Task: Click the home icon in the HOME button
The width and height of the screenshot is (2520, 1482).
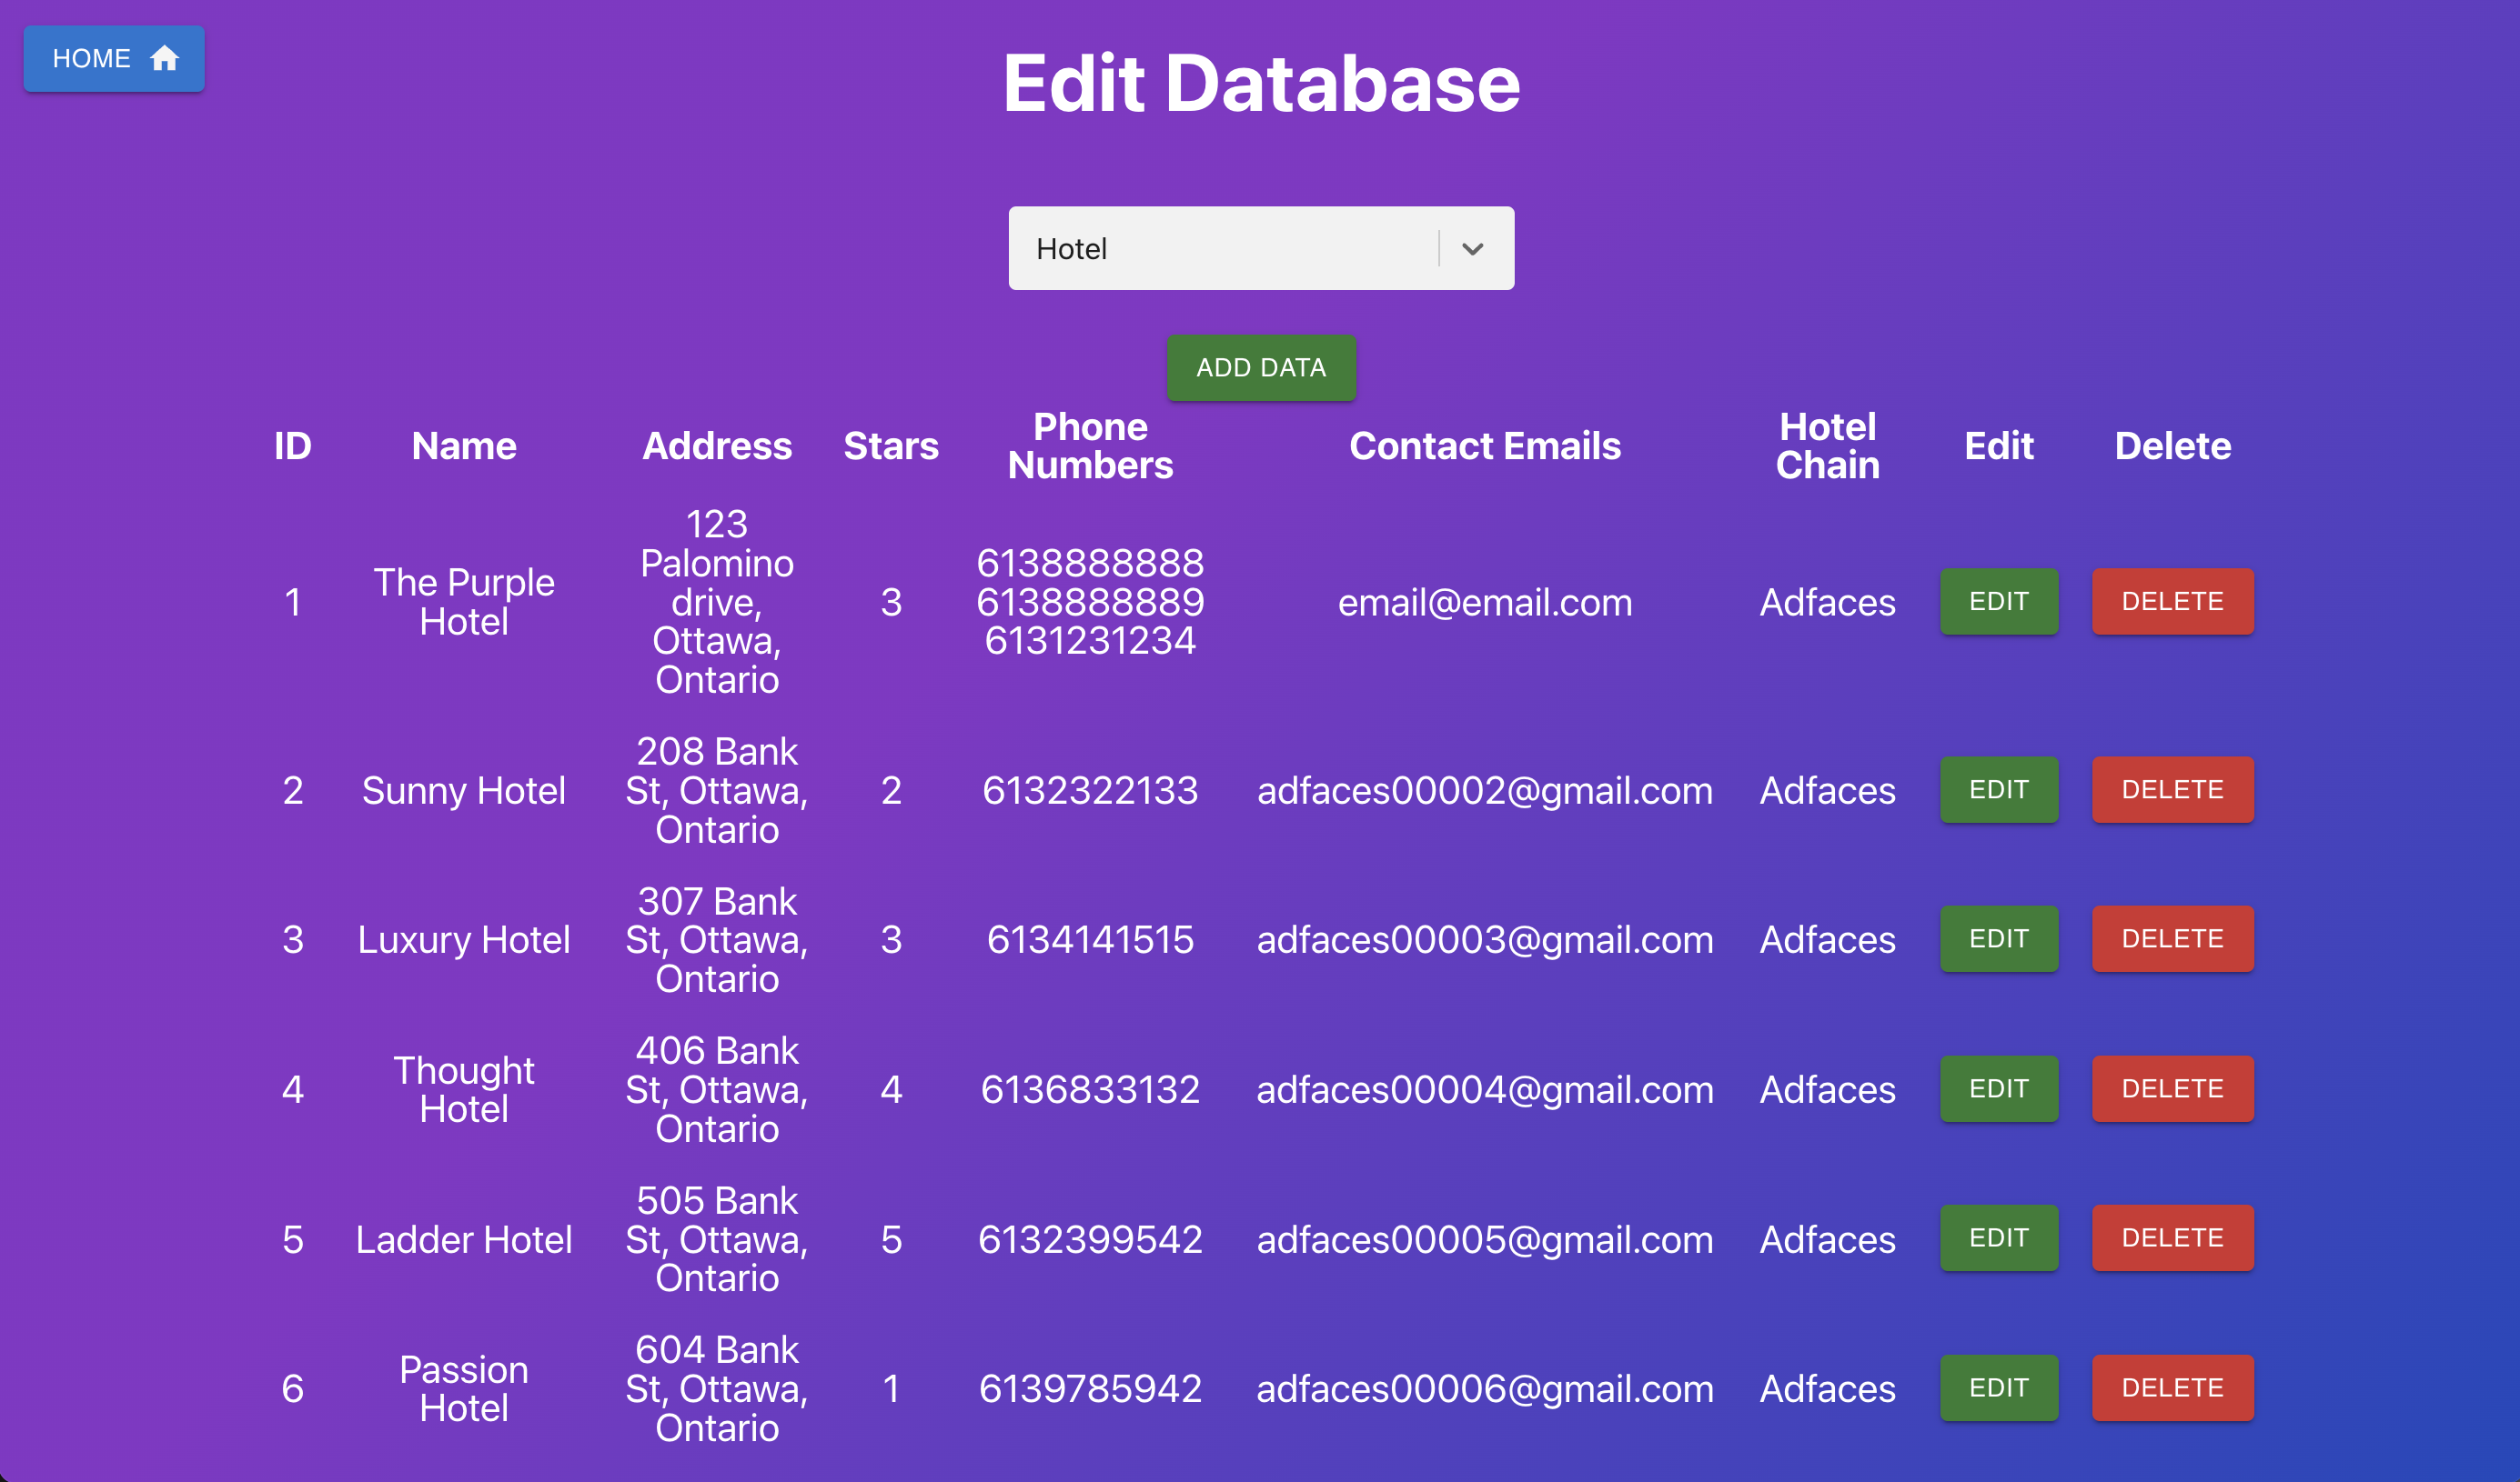Action: pos(163,58)
